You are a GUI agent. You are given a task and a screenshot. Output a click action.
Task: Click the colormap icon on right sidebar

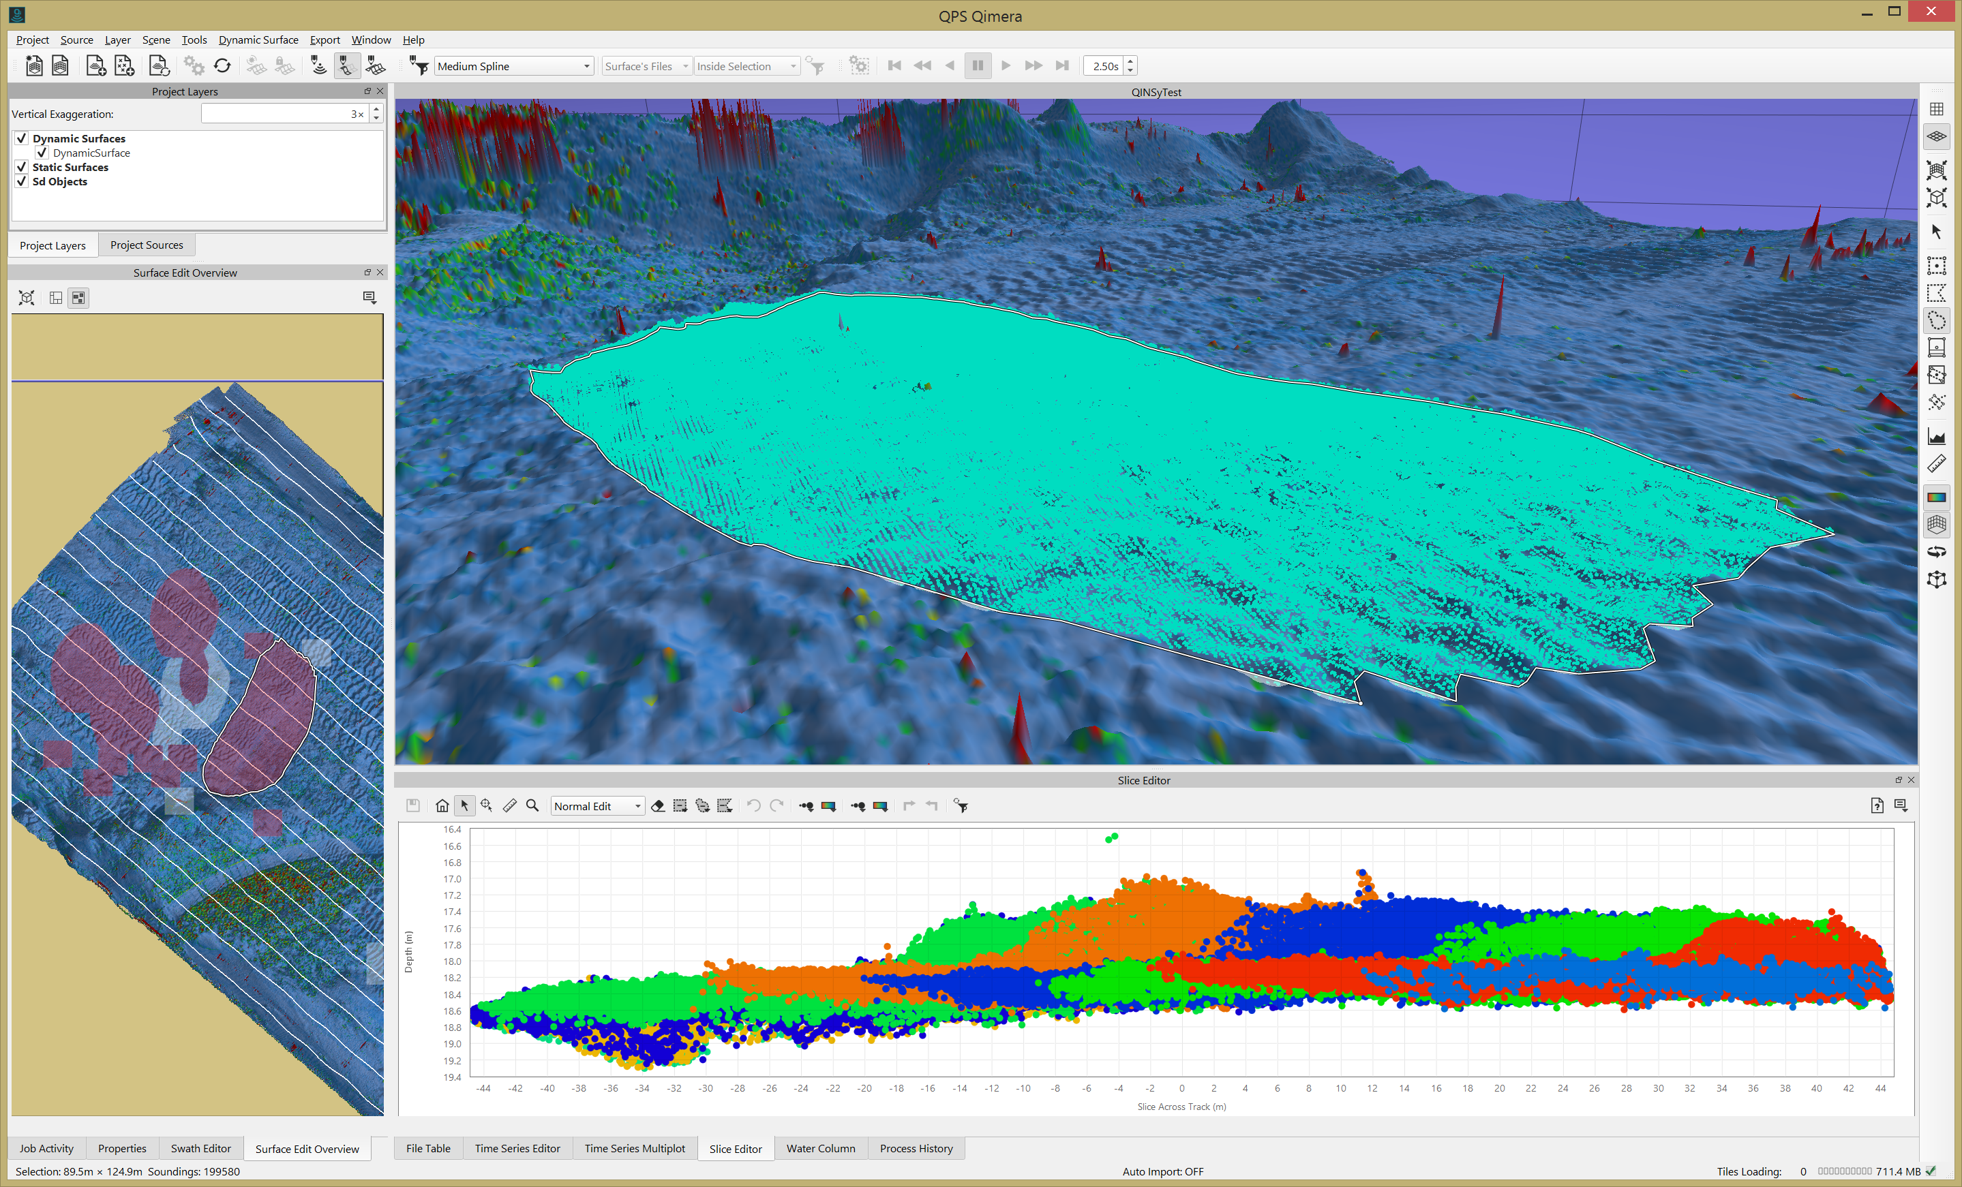click(1937, 497)
